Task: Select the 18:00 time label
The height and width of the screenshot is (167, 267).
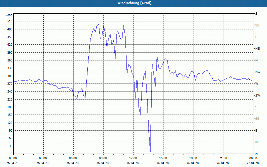Action: point(193,158)
